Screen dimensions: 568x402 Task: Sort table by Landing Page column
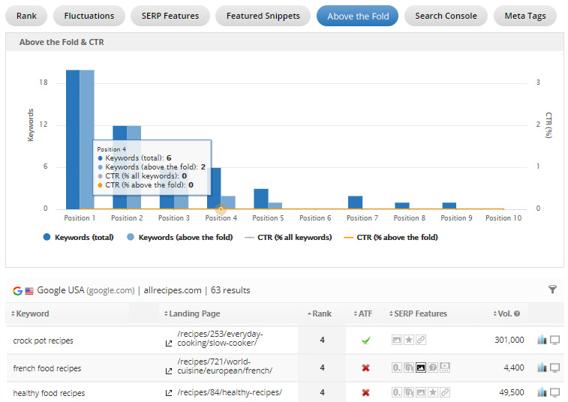(194, 313)
